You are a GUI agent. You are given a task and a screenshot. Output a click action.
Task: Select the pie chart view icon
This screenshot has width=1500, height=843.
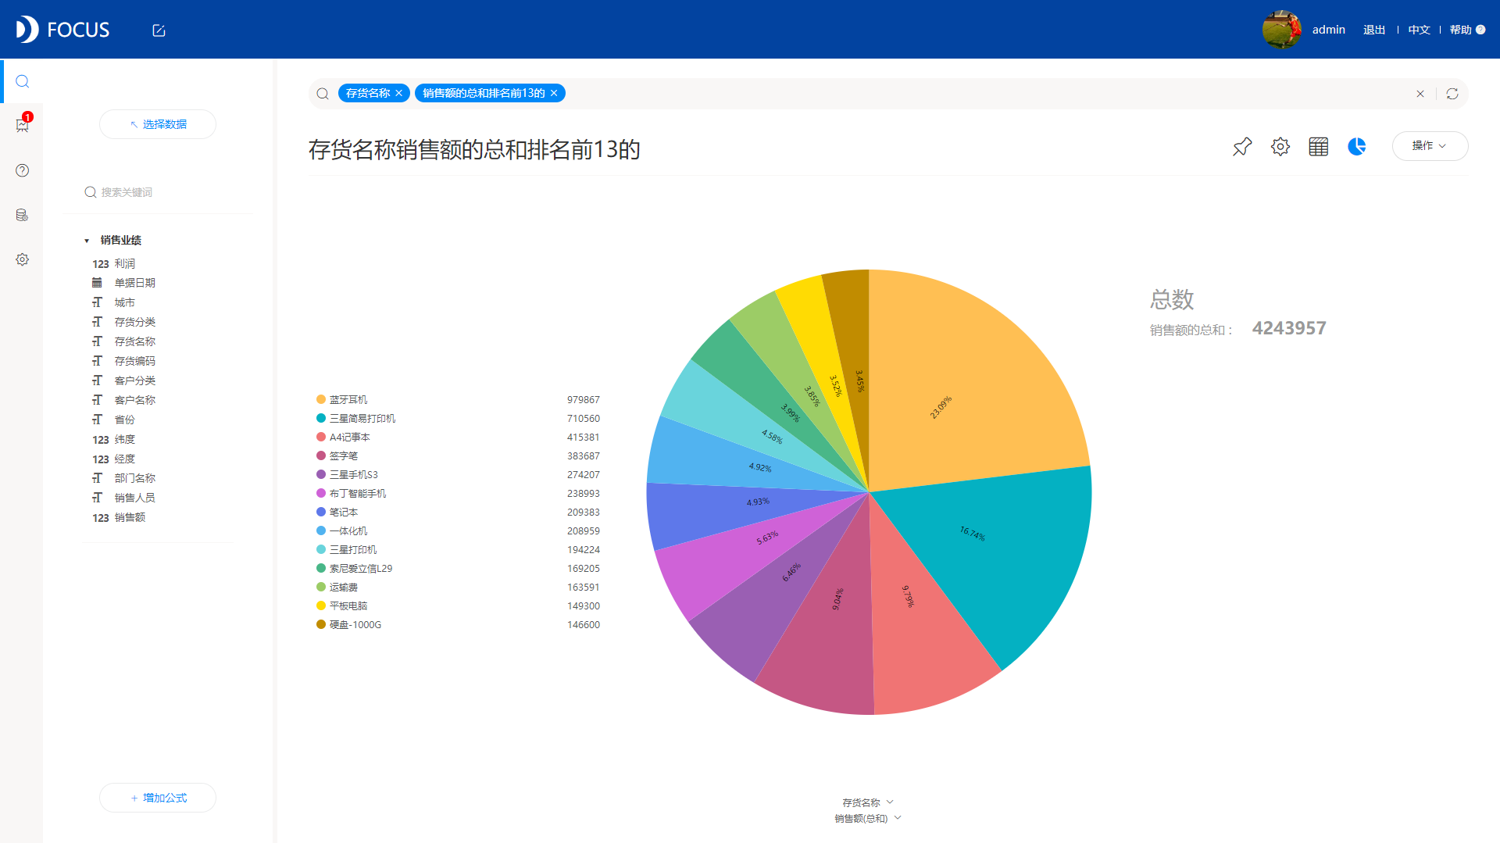pos(1356,146)
